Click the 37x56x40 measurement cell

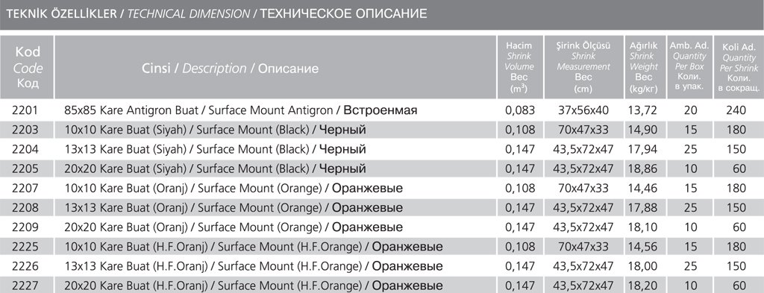[x=583, y=110]
